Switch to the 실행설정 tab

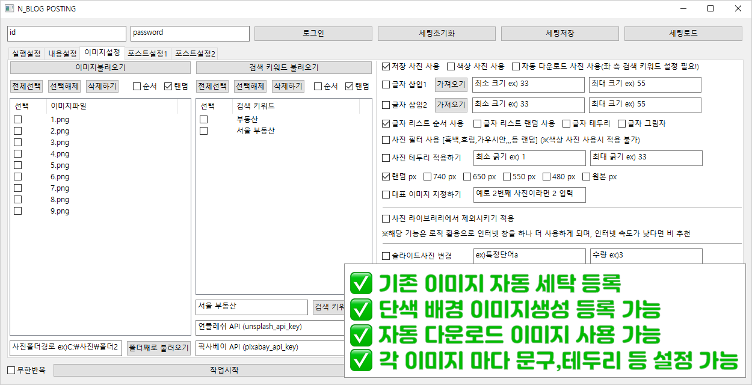click(x=26, y=54)
